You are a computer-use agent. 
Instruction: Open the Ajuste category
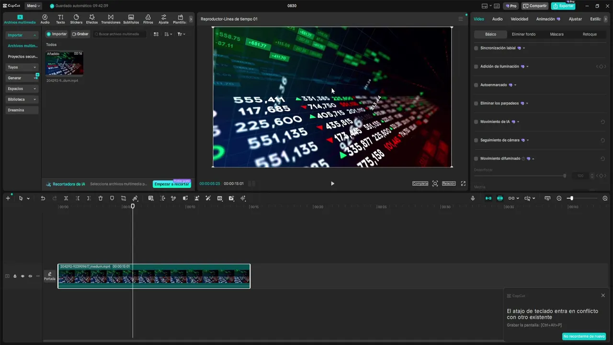pyautogui.click(x=164, y=19)
